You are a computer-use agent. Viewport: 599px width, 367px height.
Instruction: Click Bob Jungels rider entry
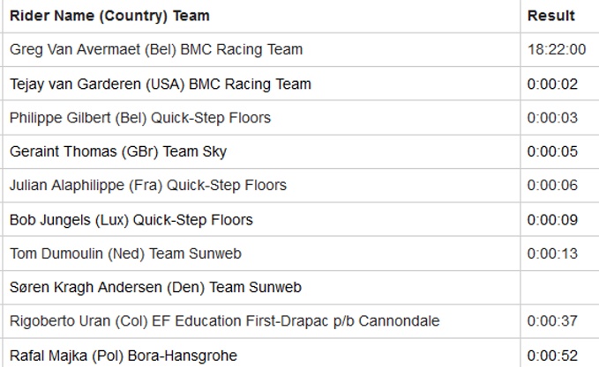pyautogui.click(x=131, y=220)
